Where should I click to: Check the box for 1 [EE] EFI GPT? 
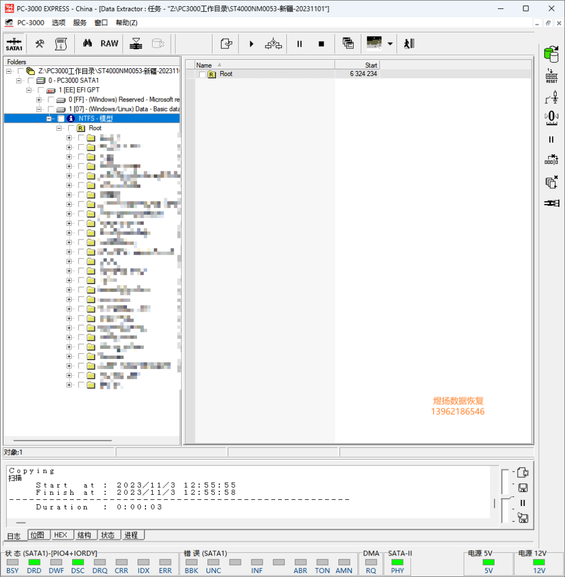pos(41,90)
